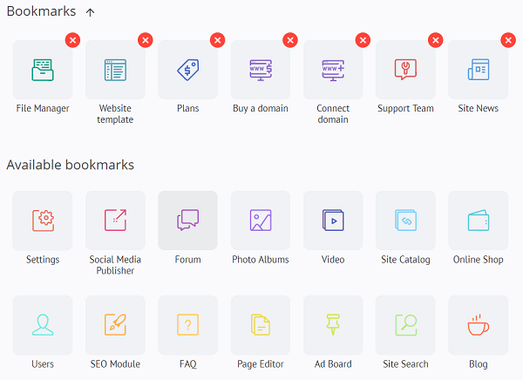The height and width of the screenshot is (380, 523).
Task: Add the SEO Module rocket icon
Action: click(115, 325)
